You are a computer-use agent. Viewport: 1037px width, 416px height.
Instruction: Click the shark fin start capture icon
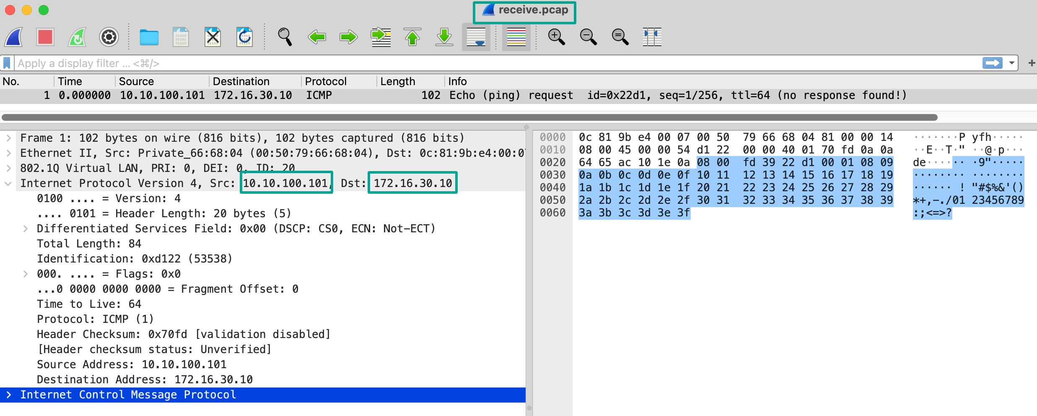14,37
